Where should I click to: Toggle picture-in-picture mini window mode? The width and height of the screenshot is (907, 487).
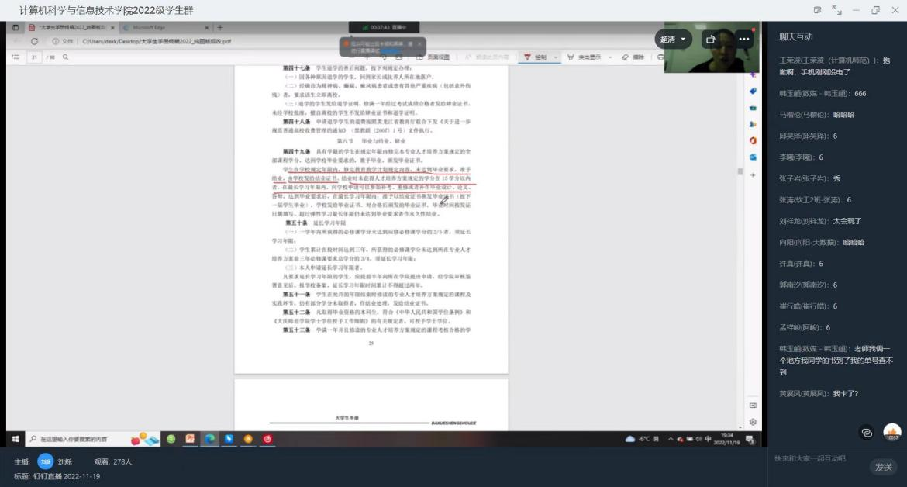817,10
